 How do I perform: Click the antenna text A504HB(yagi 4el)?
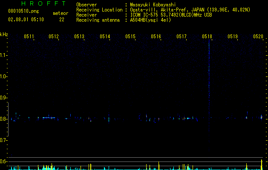point(150,20)
